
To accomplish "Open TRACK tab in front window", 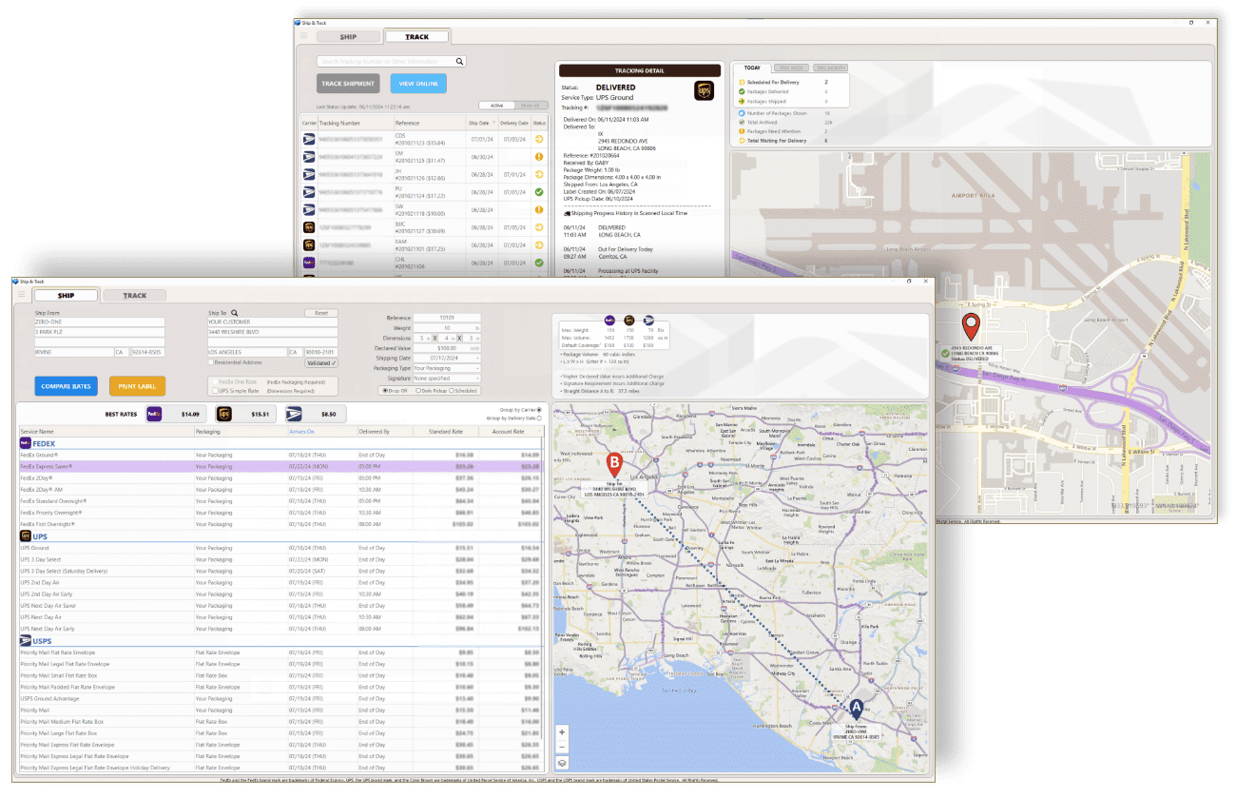I will pyautogui.click(x=135, y=296).
